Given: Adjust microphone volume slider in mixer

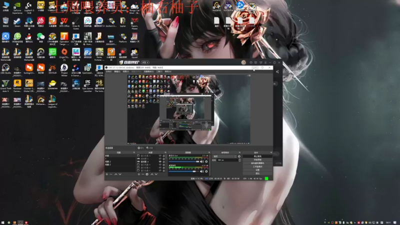Looking at the screenshot, I should [x=184, y=161].
